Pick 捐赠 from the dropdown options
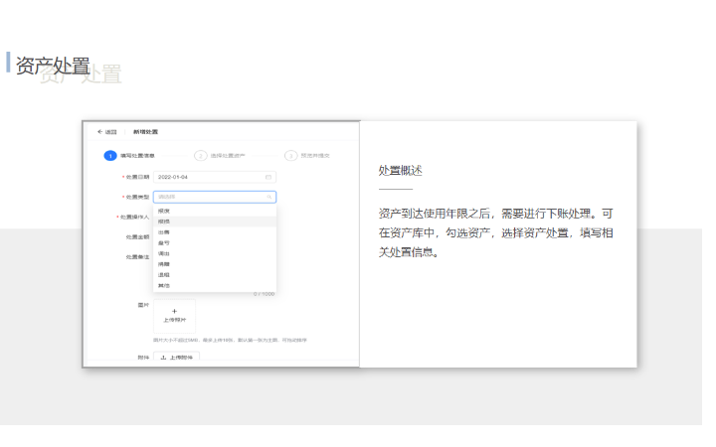The image size is (716, 447). click(x=164, y=264)
